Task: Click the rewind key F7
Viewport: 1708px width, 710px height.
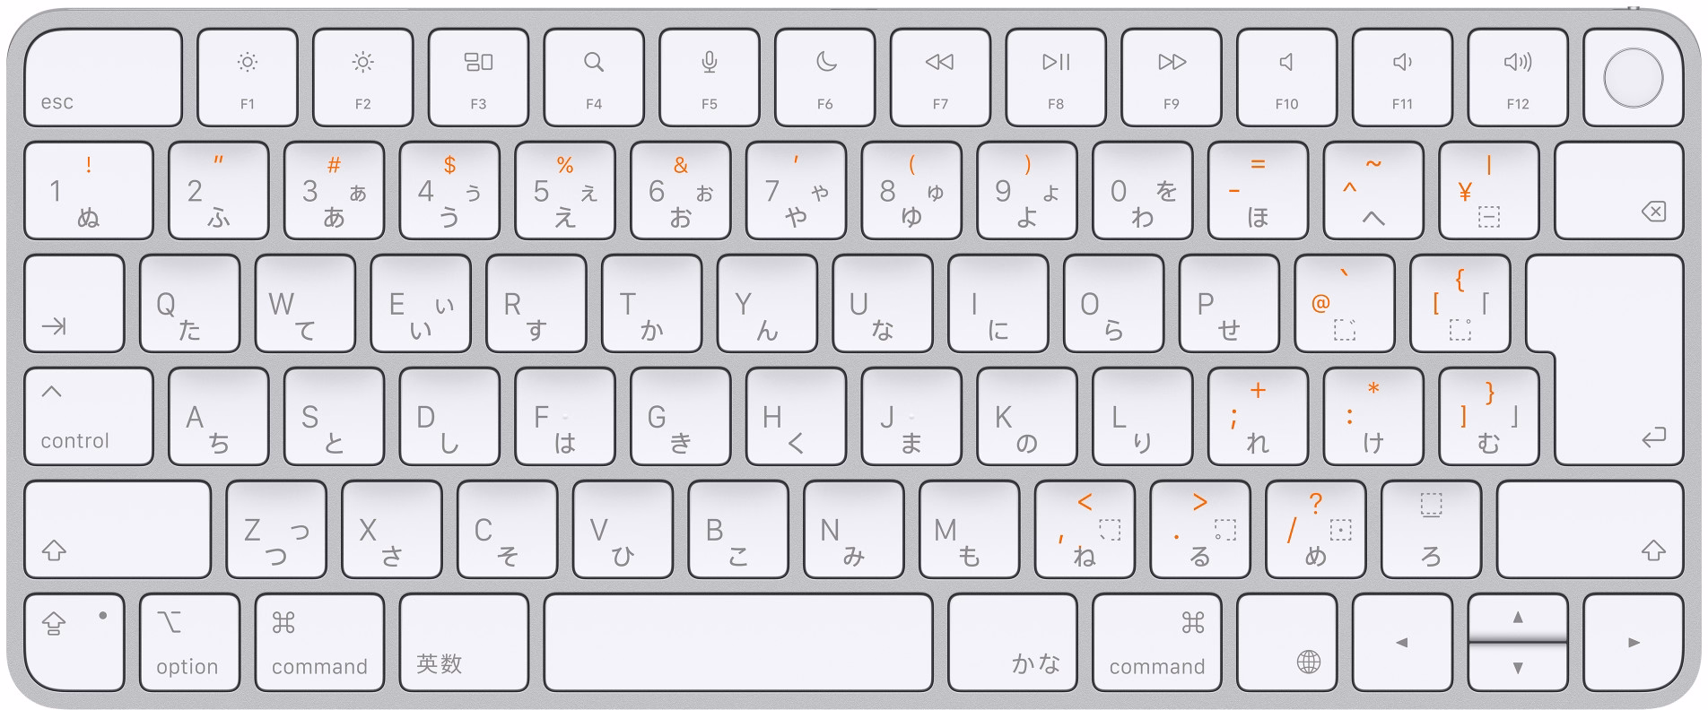Action: click(x=940, y=77)
